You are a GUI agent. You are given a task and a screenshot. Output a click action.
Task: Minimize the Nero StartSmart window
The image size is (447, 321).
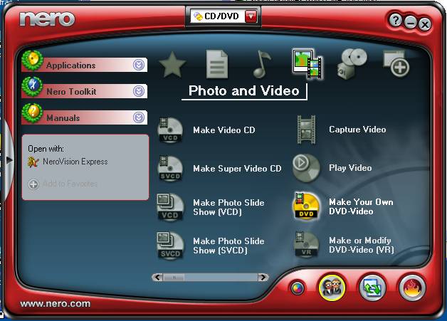pyautogui.click(x=411, y=23)
